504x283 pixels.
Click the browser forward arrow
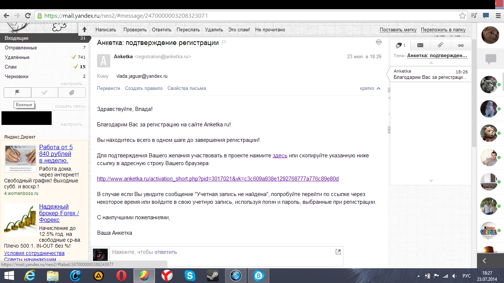tap(17, 15)
